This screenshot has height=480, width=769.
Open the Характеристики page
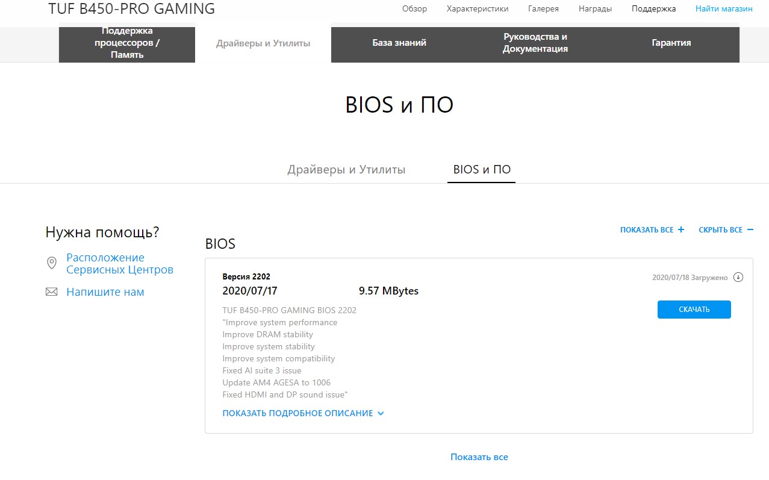pyautogui.click(x=478, y=8)
